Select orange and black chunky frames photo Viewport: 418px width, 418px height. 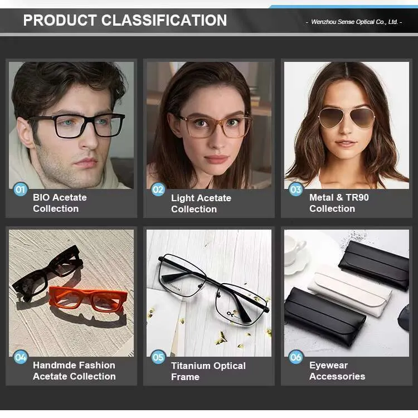tap(71, 293)
